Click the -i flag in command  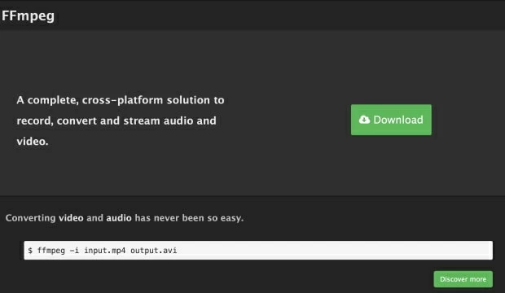point(74,251)
